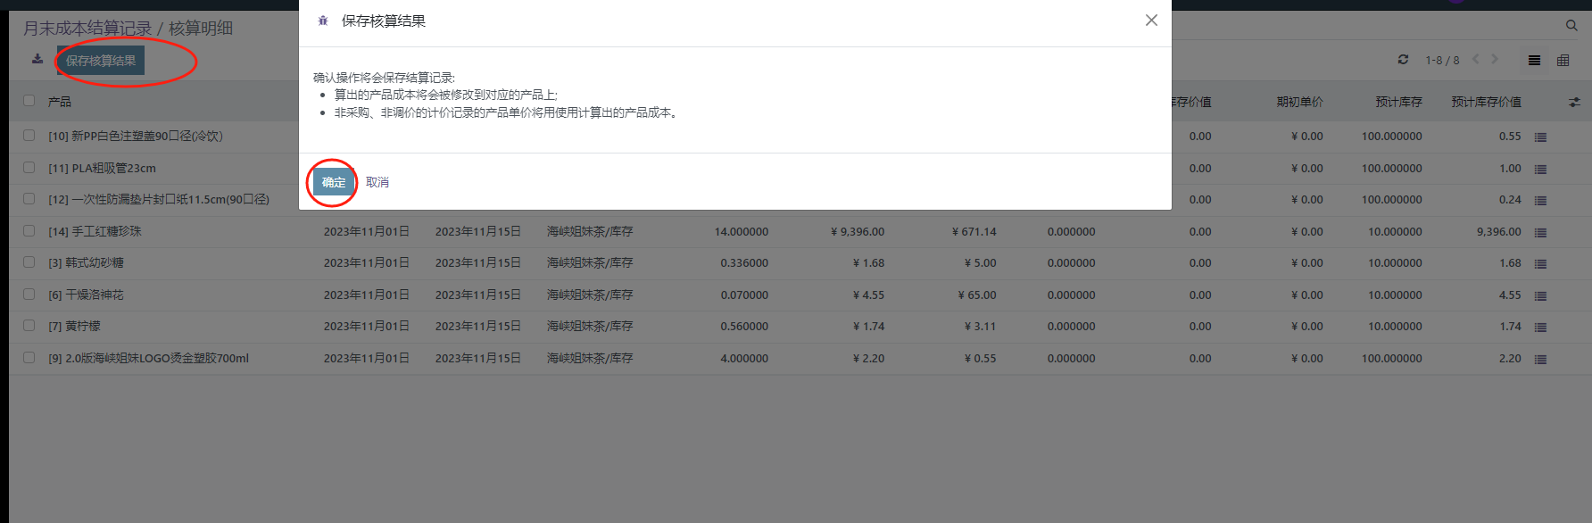This screenshot has height=523, width=1592.
Task: Open the optional columns settings dropdown
Action: (1574, 103)
